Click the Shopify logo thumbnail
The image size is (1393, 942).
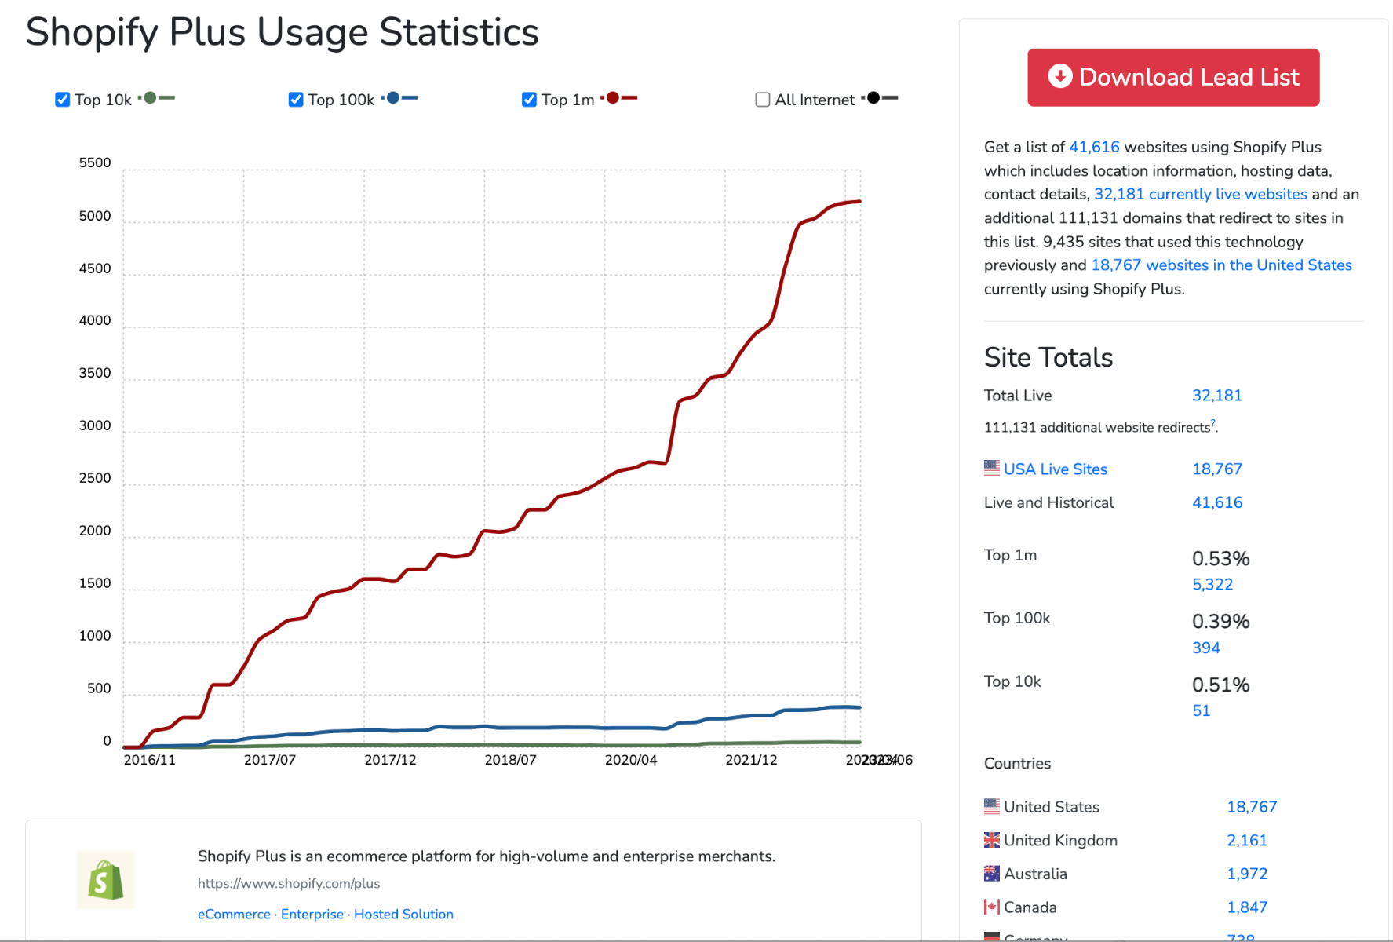106,880
